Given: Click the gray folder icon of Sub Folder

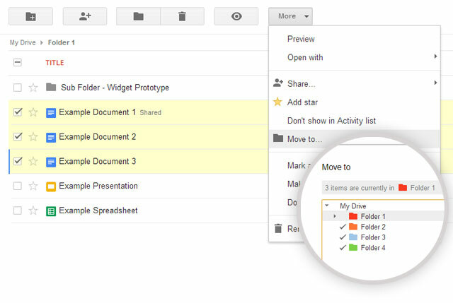Looking at the screenshot, I should [x=51, y=87].
